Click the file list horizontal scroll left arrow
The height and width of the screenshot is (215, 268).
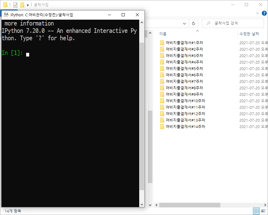tap(156, 205)
